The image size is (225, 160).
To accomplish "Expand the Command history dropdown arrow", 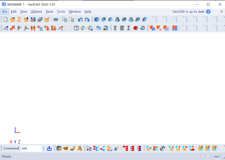I will 44,148.
